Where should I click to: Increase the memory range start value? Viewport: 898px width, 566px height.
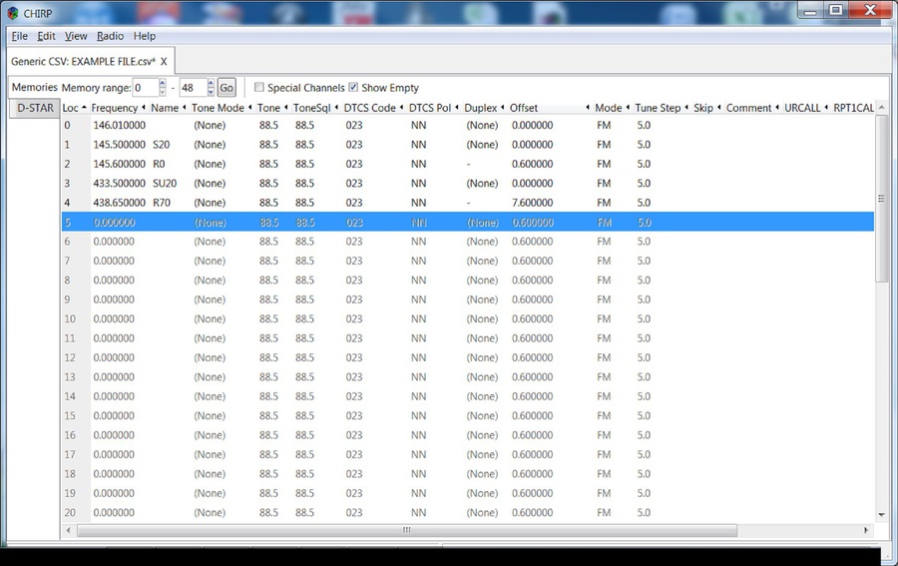click(x=163, y=84)
